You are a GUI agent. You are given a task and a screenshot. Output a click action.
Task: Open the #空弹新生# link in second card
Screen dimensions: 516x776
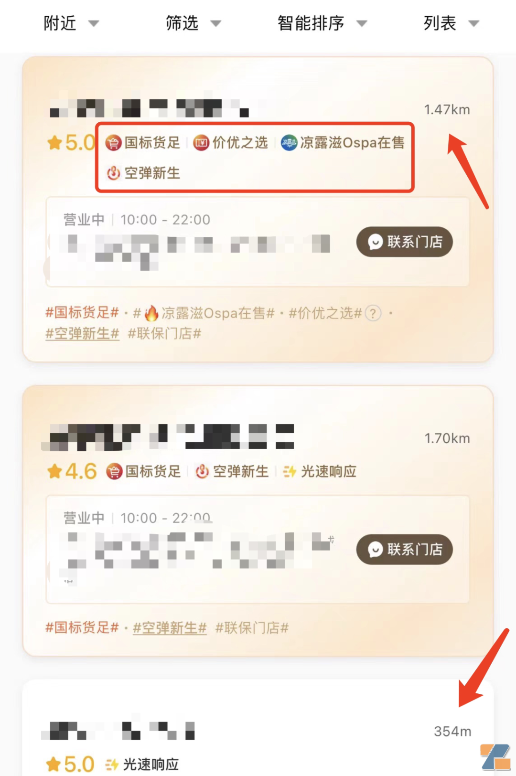click(170, 627)
